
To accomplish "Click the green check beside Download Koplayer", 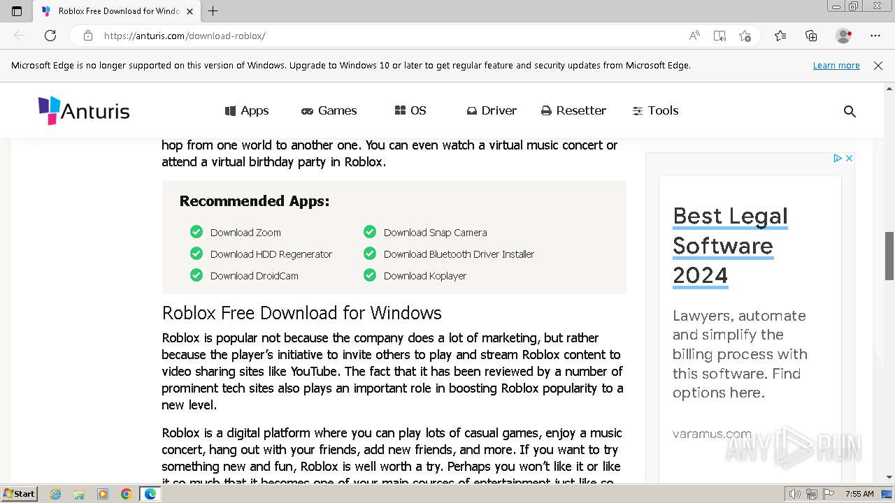I will click(370, 275).
